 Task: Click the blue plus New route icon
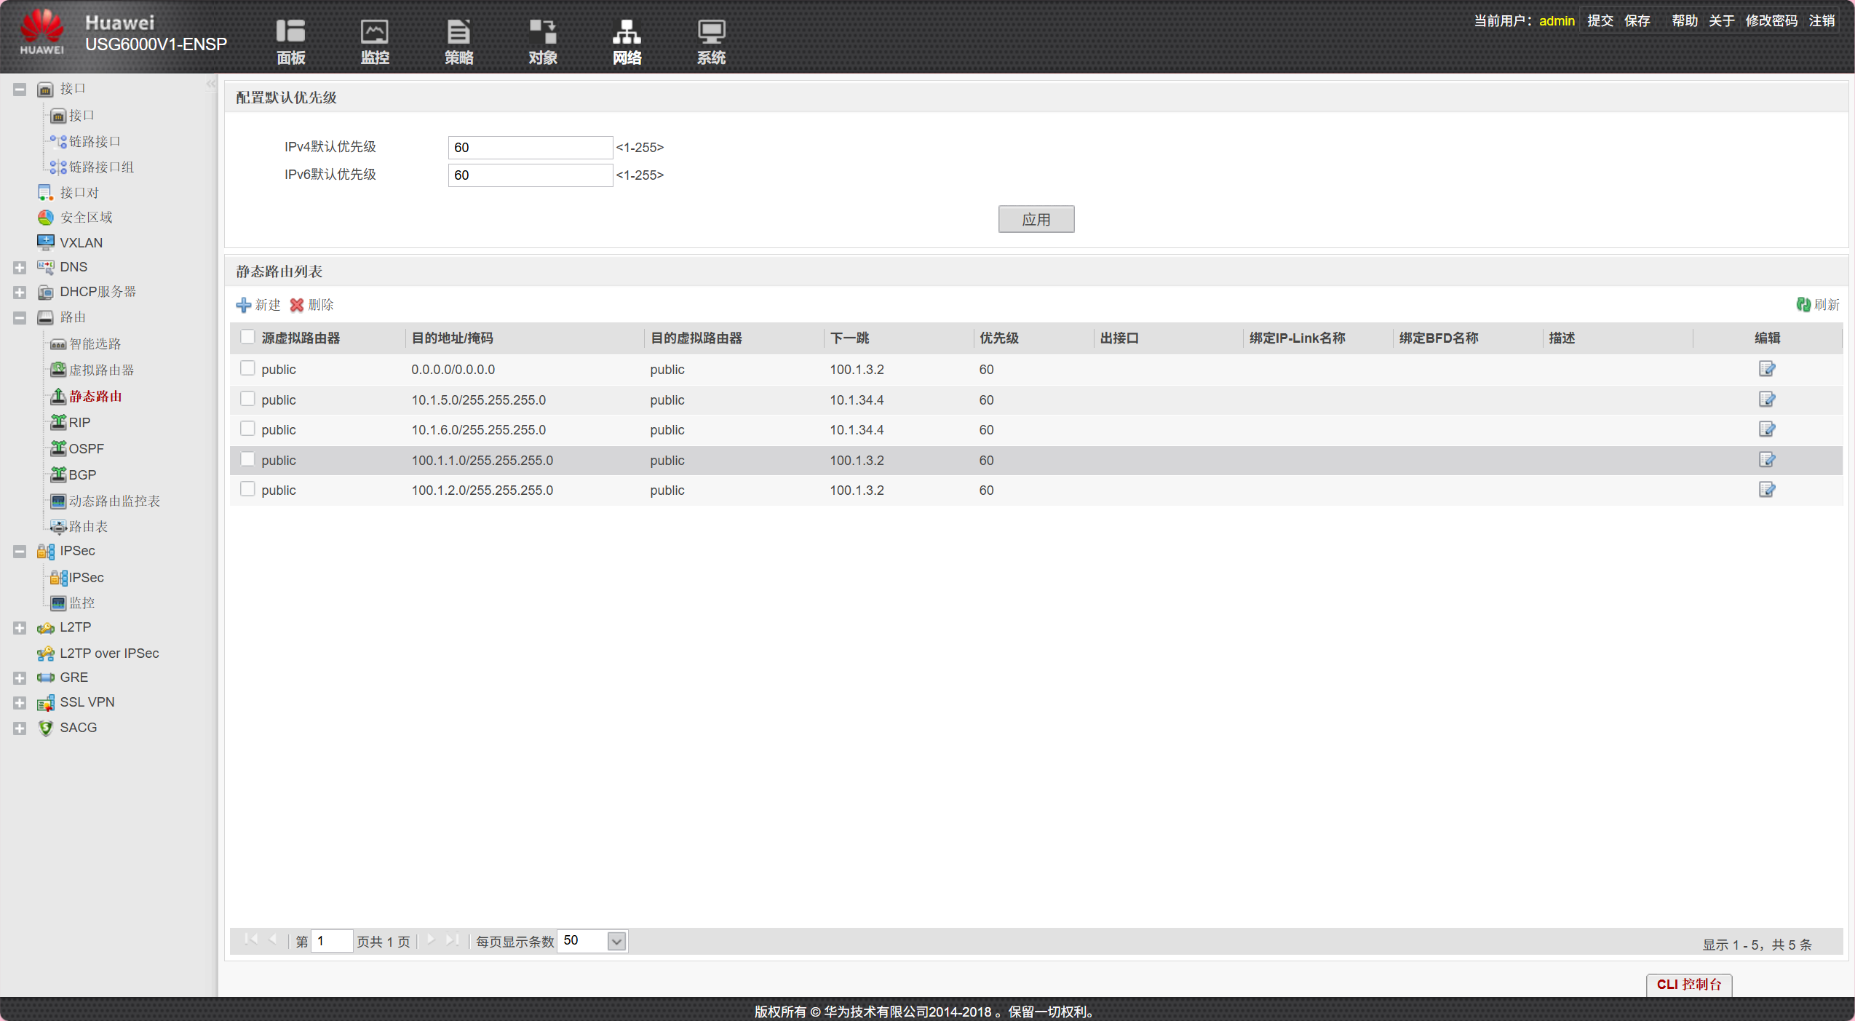244,305
